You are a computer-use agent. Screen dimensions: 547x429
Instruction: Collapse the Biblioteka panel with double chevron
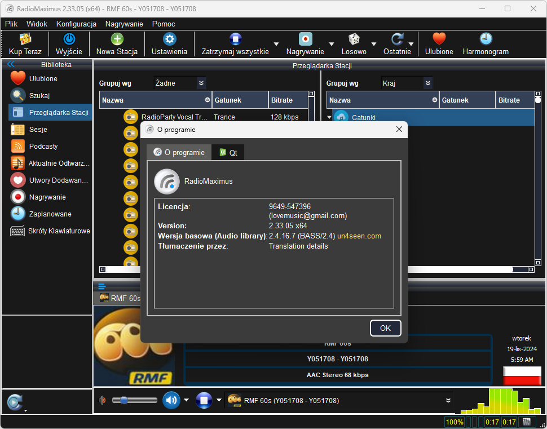click(11, 64)
